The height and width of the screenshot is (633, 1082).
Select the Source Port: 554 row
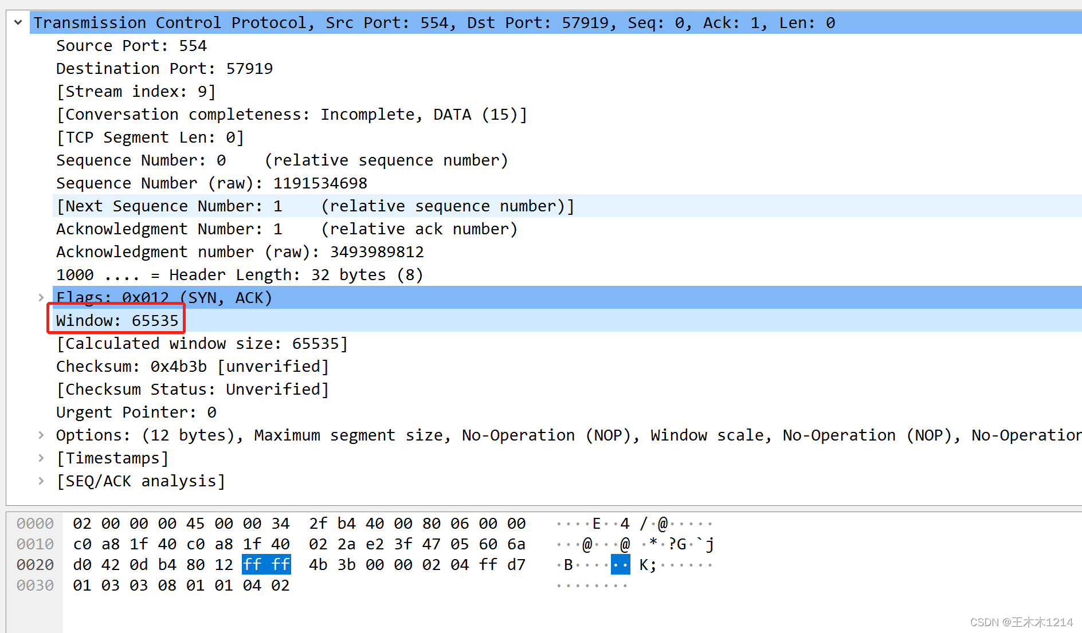point(567,45)
